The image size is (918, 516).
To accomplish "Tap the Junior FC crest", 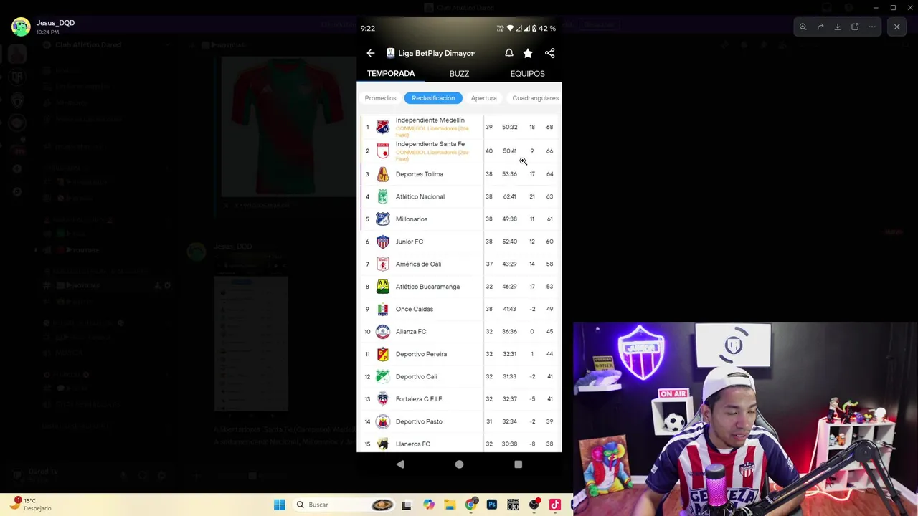I will tap(383, 242).
